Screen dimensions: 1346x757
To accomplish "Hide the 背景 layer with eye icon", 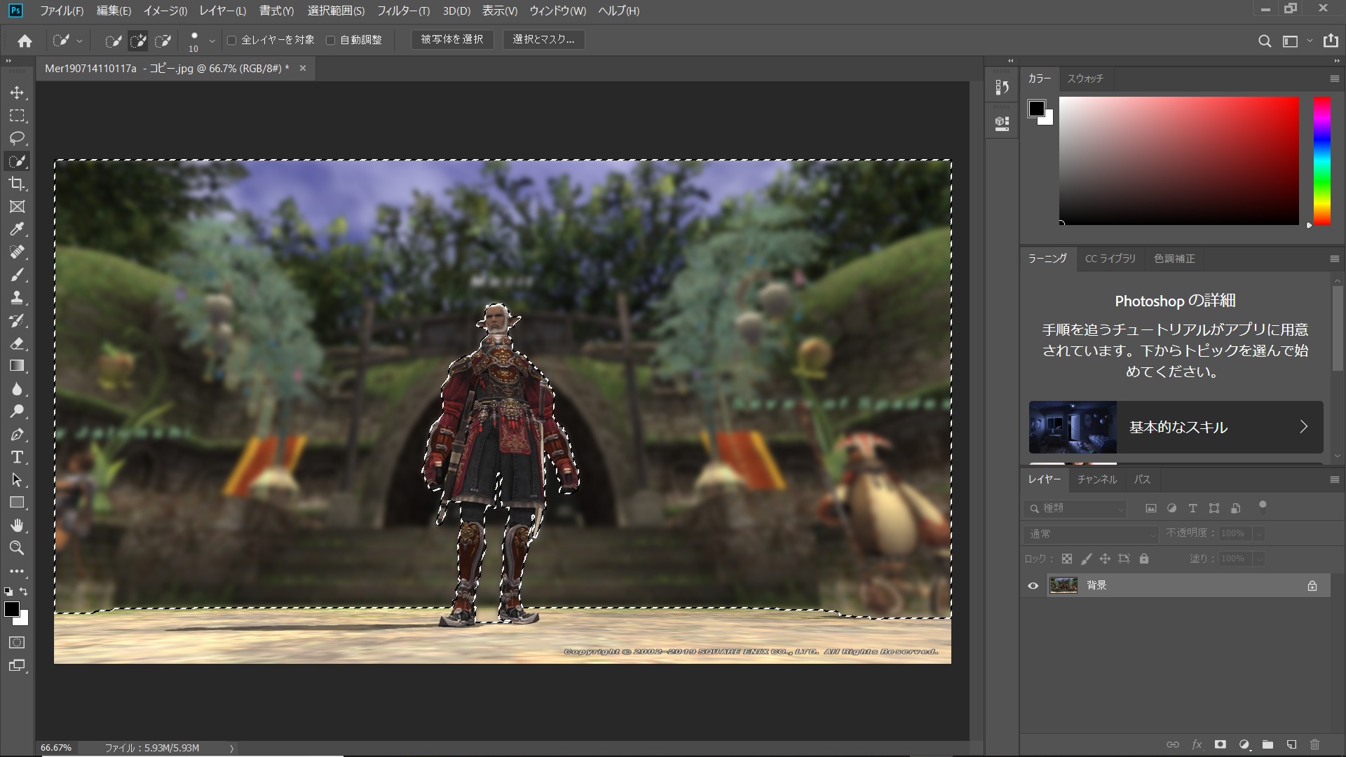I will (1033, 585).
